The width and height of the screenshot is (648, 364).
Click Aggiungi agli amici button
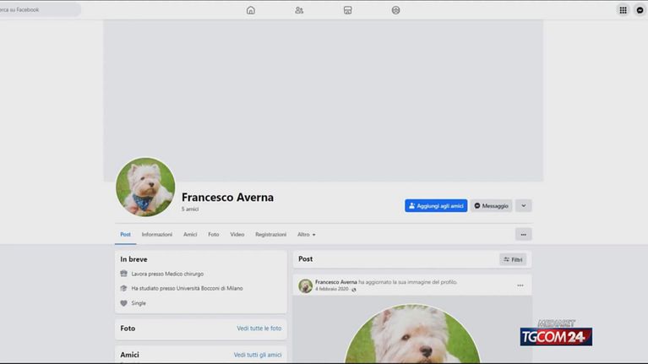[x=436, y=205]
